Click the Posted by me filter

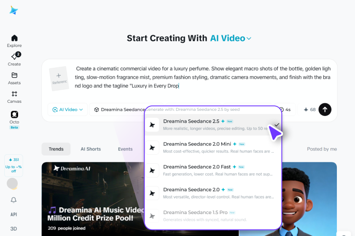point(322,149)
